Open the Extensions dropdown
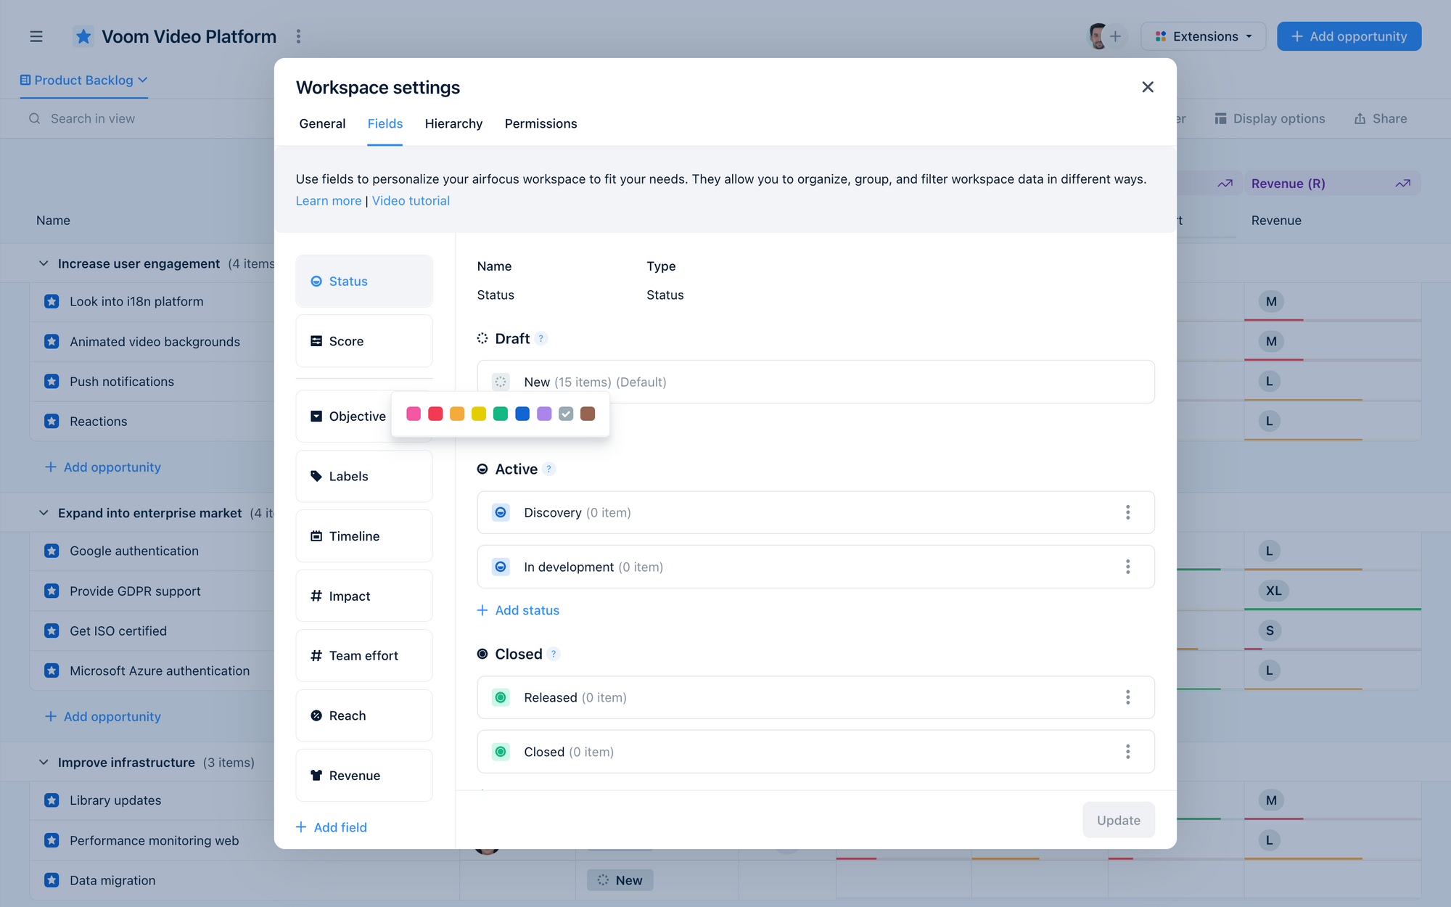1451x907 pixels. pos(1203,36)
